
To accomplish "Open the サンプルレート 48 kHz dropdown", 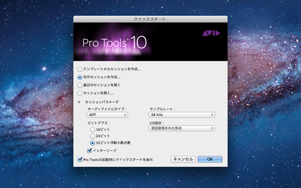I will tap(182, 115).
